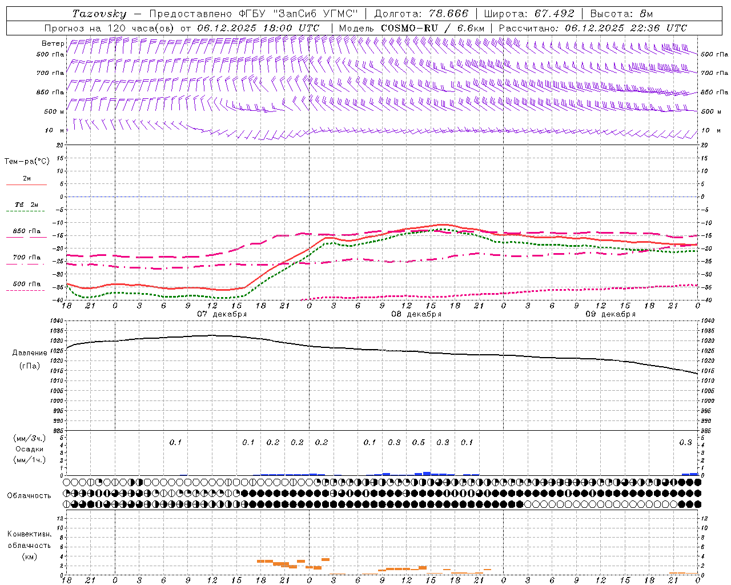The image size is (731, 585).
Task: Click the 07 декабря date label
Action: coord(222,314)
